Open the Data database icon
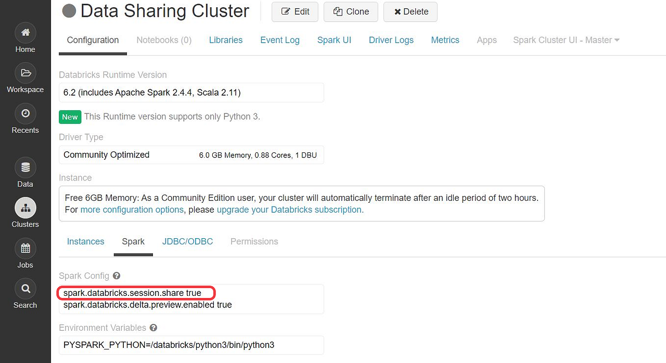This screenshot has width=666, height=363. tap(25, 168)
